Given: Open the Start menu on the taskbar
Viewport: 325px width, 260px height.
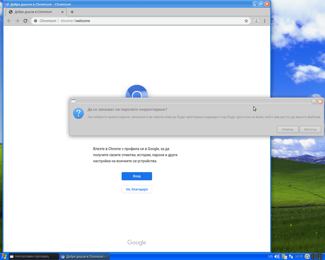Looking at the screenshot, I should click(4, 256).
